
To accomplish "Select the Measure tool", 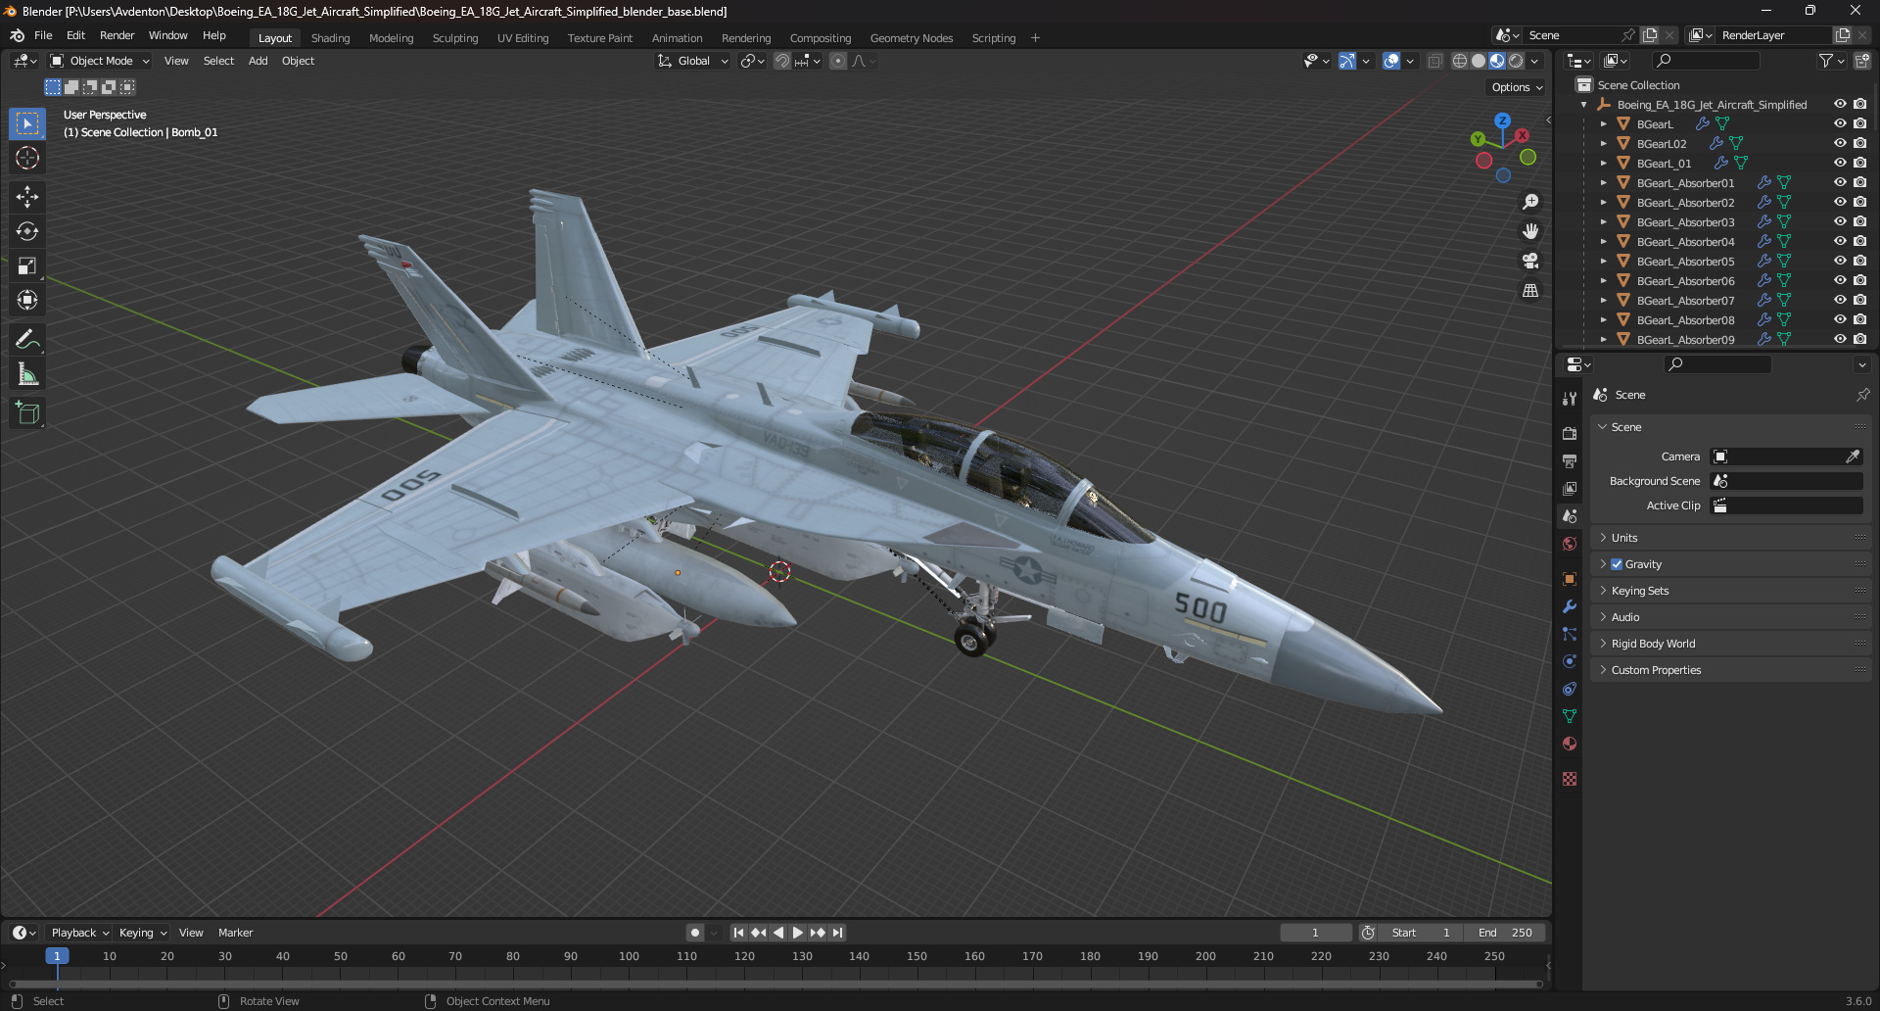I will coord(27,374).
